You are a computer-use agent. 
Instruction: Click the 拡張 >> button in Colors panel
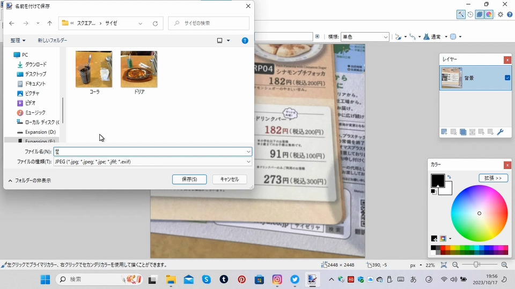point(494,178)
